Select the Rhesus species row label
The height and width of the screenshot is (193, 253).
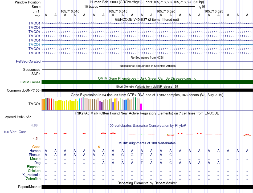[35, 155]
